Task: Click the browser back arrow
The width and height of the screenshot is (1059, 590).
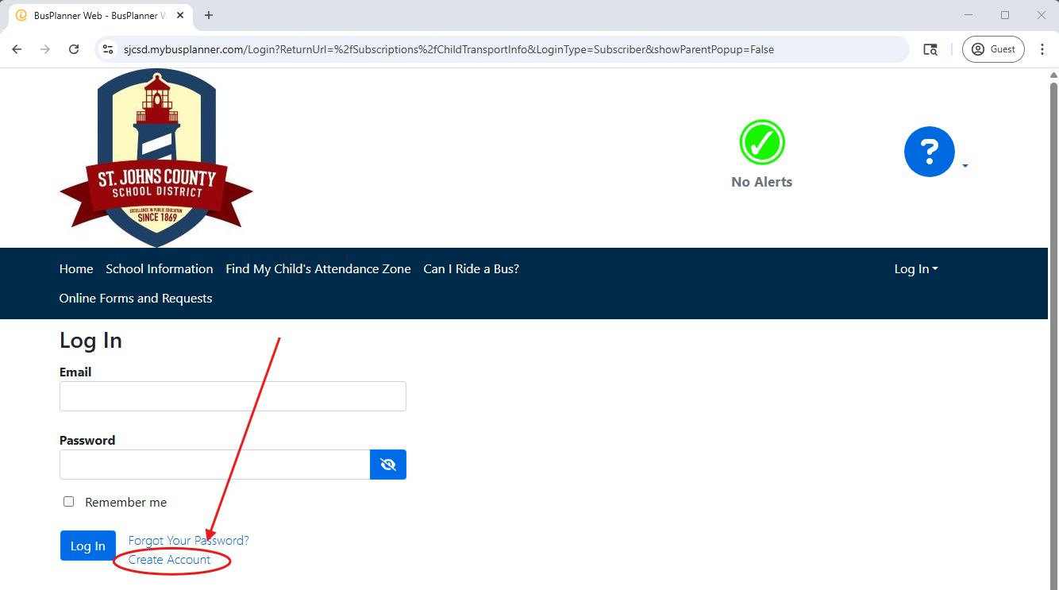Action: click(17, 49)
